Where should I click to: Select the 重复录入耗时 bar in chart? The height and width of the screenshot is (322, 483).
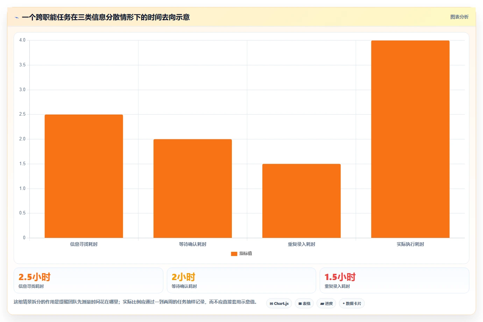[x=301, y=201]
